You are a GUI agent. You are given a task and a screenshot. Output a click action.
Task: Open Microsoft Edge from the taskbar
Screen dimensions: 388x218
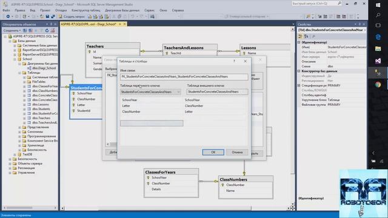coord(378,37)
